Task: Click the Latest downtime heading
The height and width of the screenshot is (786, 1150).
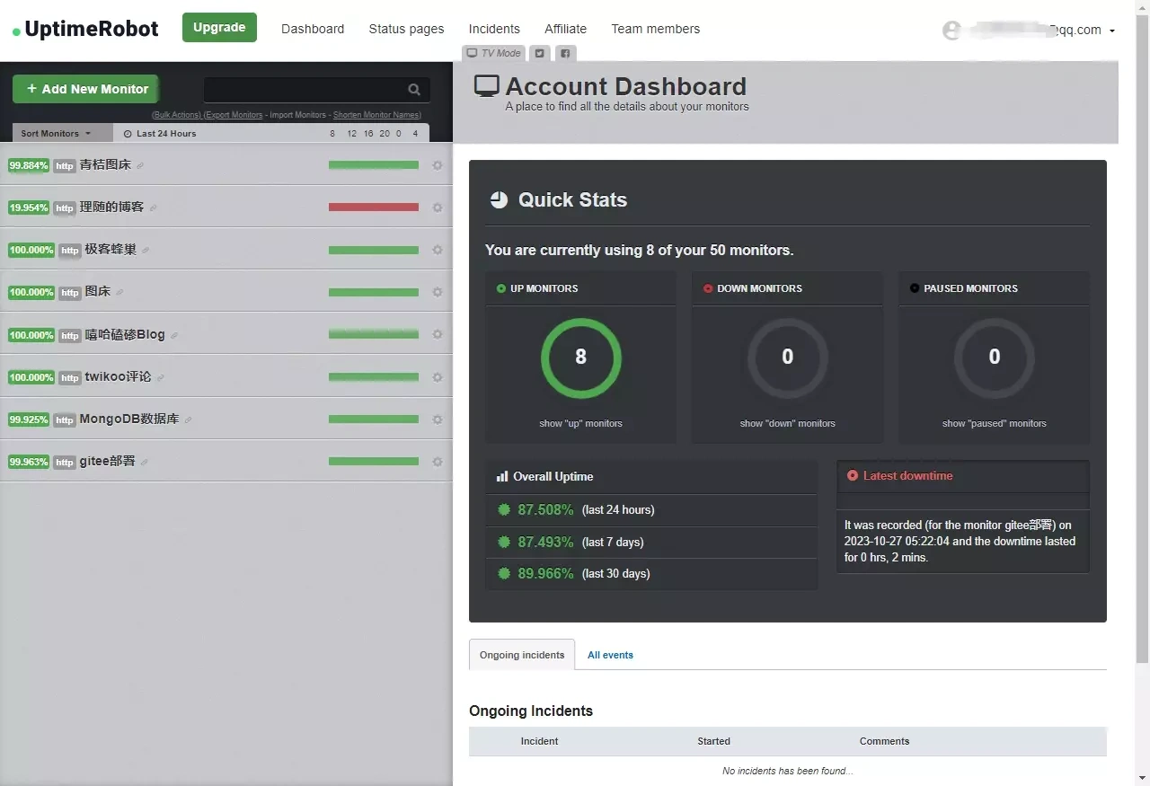Action: click(x=907, y=476)
